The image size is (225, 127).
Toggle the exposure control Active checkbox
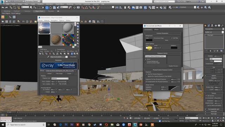pyautogui.click(x=146, y=59)
